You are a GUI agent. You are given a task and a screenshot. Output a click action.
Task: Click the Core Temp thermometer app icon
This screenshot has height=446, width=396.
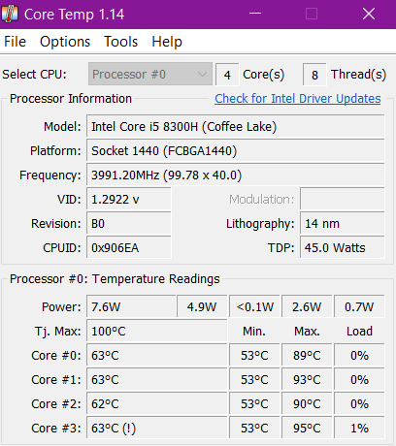point(10,14)
